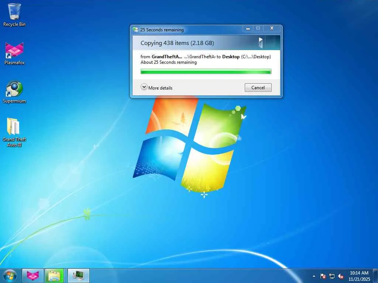This screenshot has height=283, width=378.
Task: Close the copy dialog window
Action: [x=272, y=28]
